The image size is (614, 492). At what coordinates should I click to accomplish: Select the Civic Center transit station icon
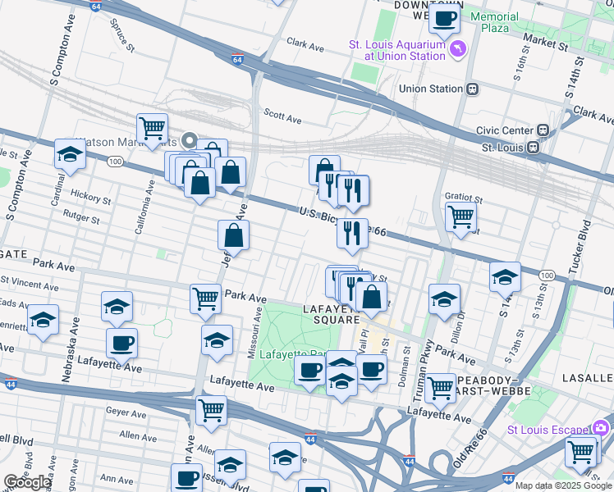543,130
